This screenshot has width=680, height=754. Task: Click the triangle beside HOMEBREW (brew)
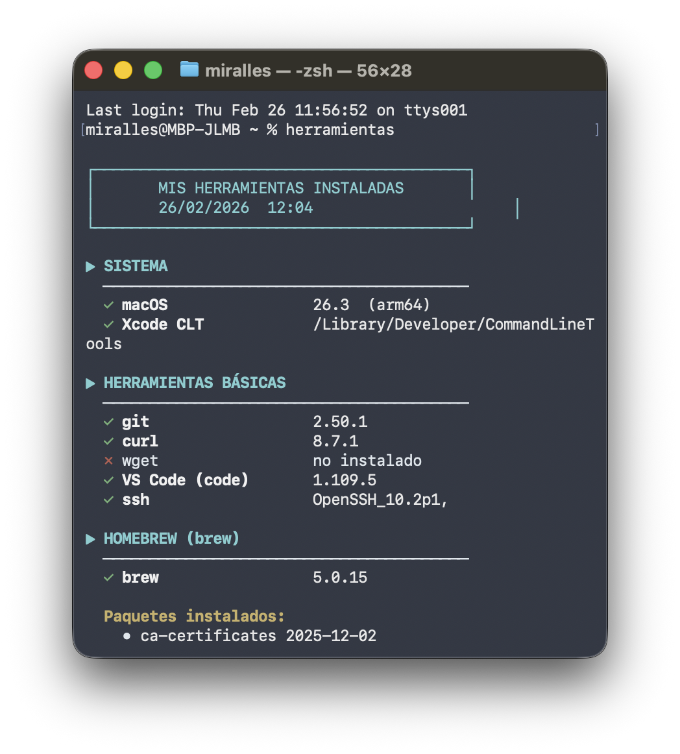click(x=91, y=539)
